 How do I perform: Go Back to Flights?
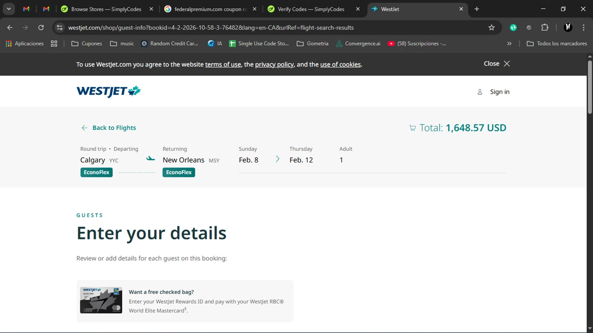114,128
